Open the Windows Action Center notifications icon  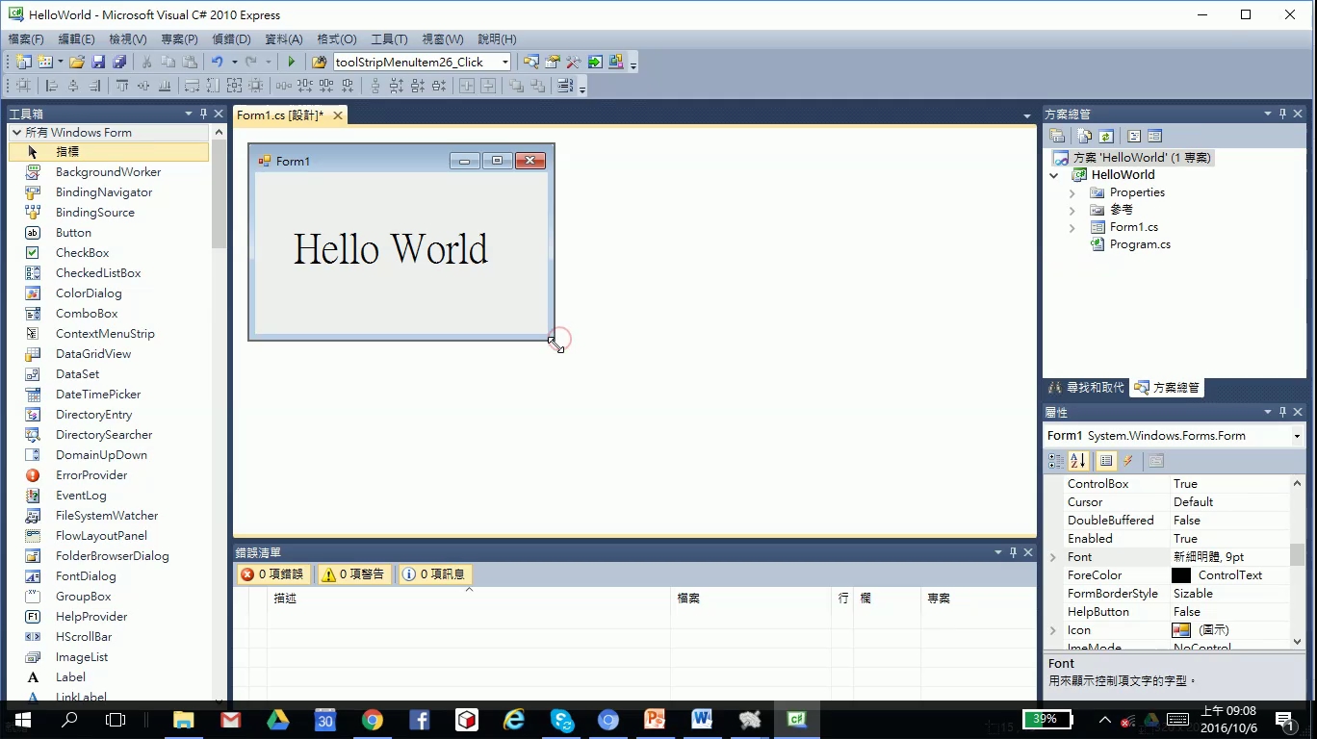[1284, 719]
